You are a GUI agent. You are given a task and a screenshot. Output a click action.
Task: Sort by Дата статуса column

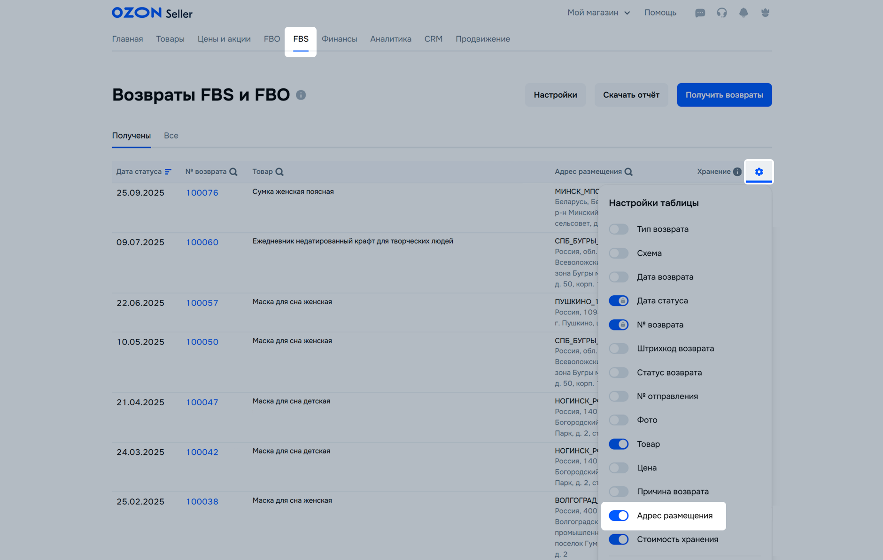click(168, 172)
